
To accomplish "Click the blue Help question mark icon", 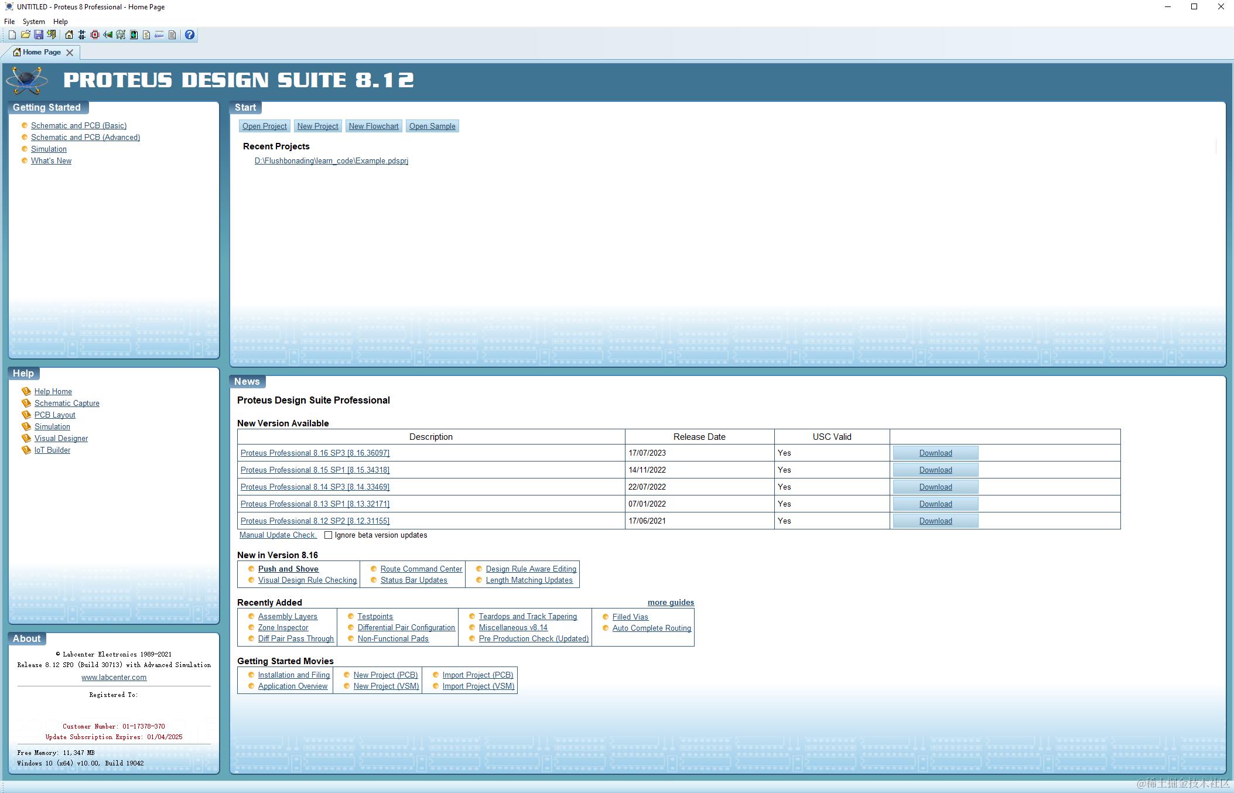I will [x=190, y=35].
